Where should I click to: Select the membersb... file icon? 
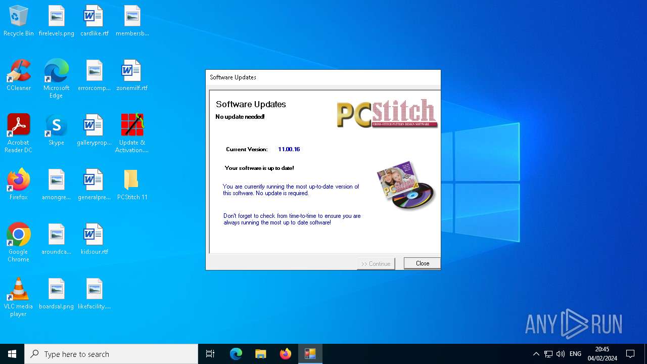pyautogui.click(x=132, y=21)
